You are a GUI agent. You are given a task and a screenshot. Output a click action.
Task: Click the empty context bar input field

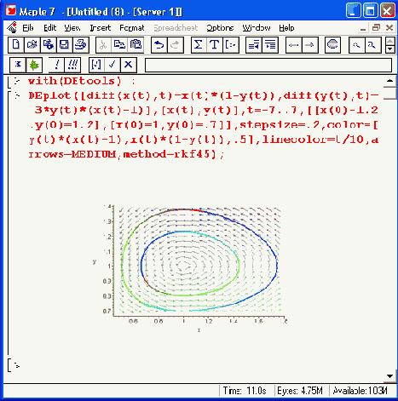click(x=268, y=66)
